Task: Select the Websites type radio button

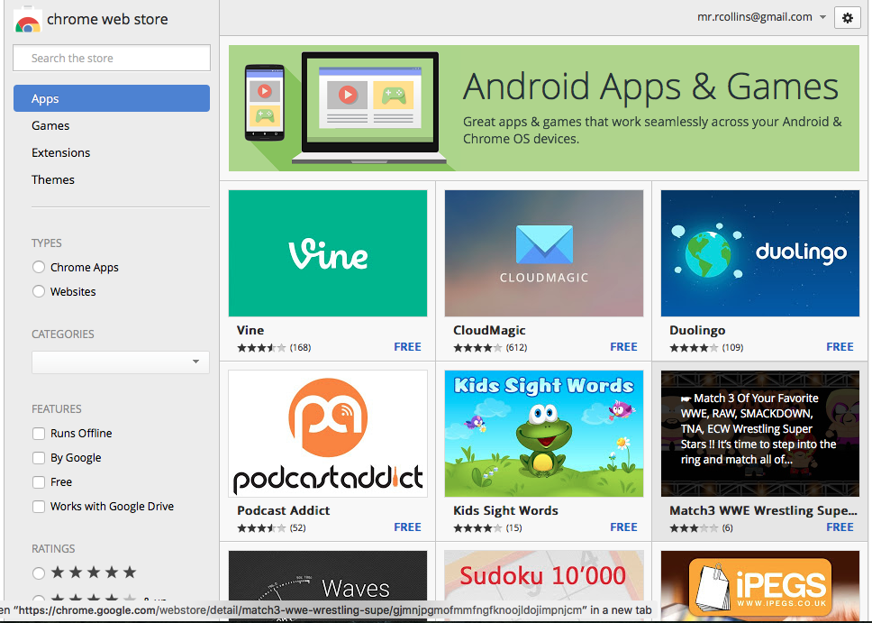Action: pos(39,291)
